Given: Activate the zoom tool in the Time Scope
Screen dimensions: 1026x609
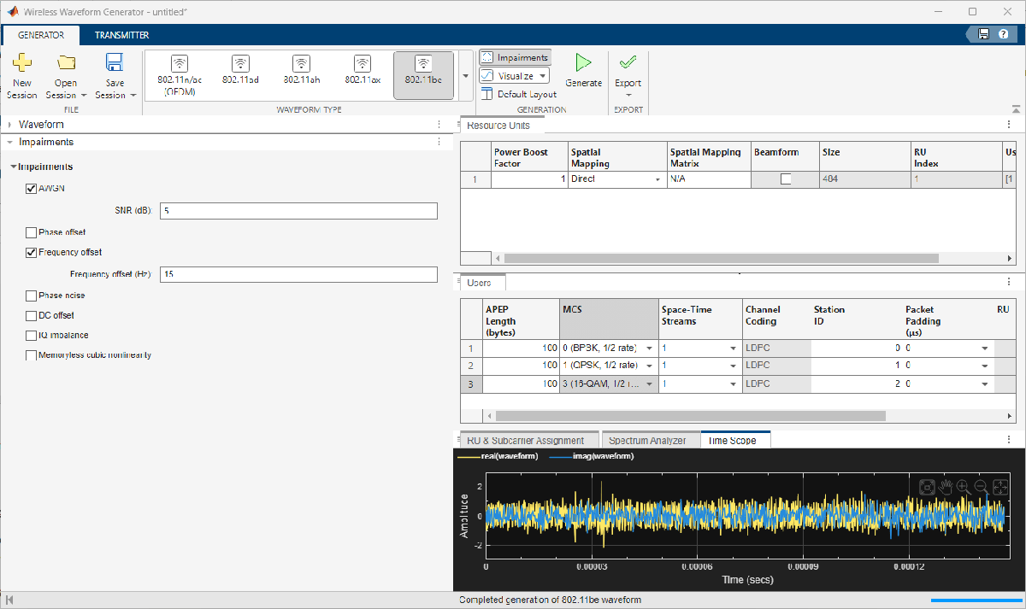Looking at the screenshot, I should 963,487.
